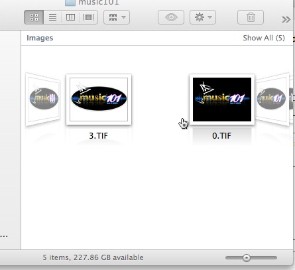Click the items and available space status text
295x270 pixels.
(x=93, y=257)
